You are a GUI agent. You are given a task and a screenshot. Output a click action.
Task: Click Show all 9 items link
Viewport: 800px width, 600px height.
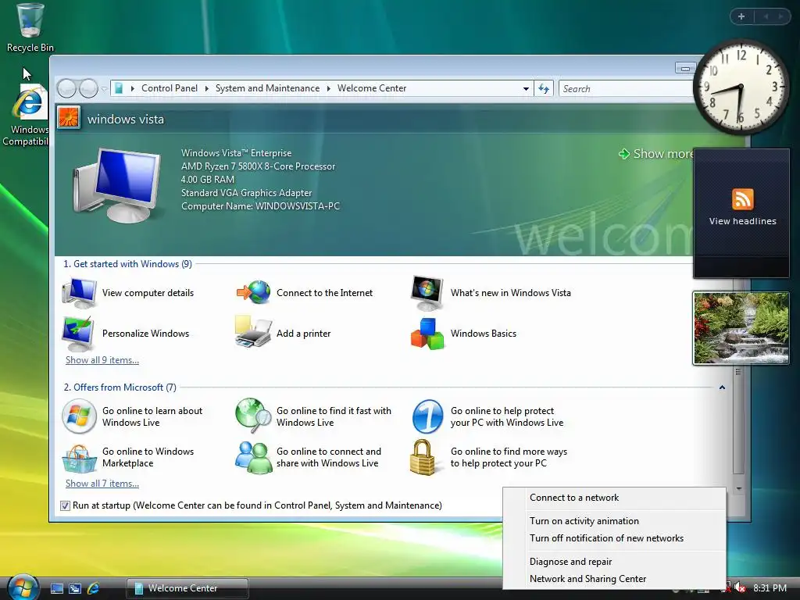102,360
